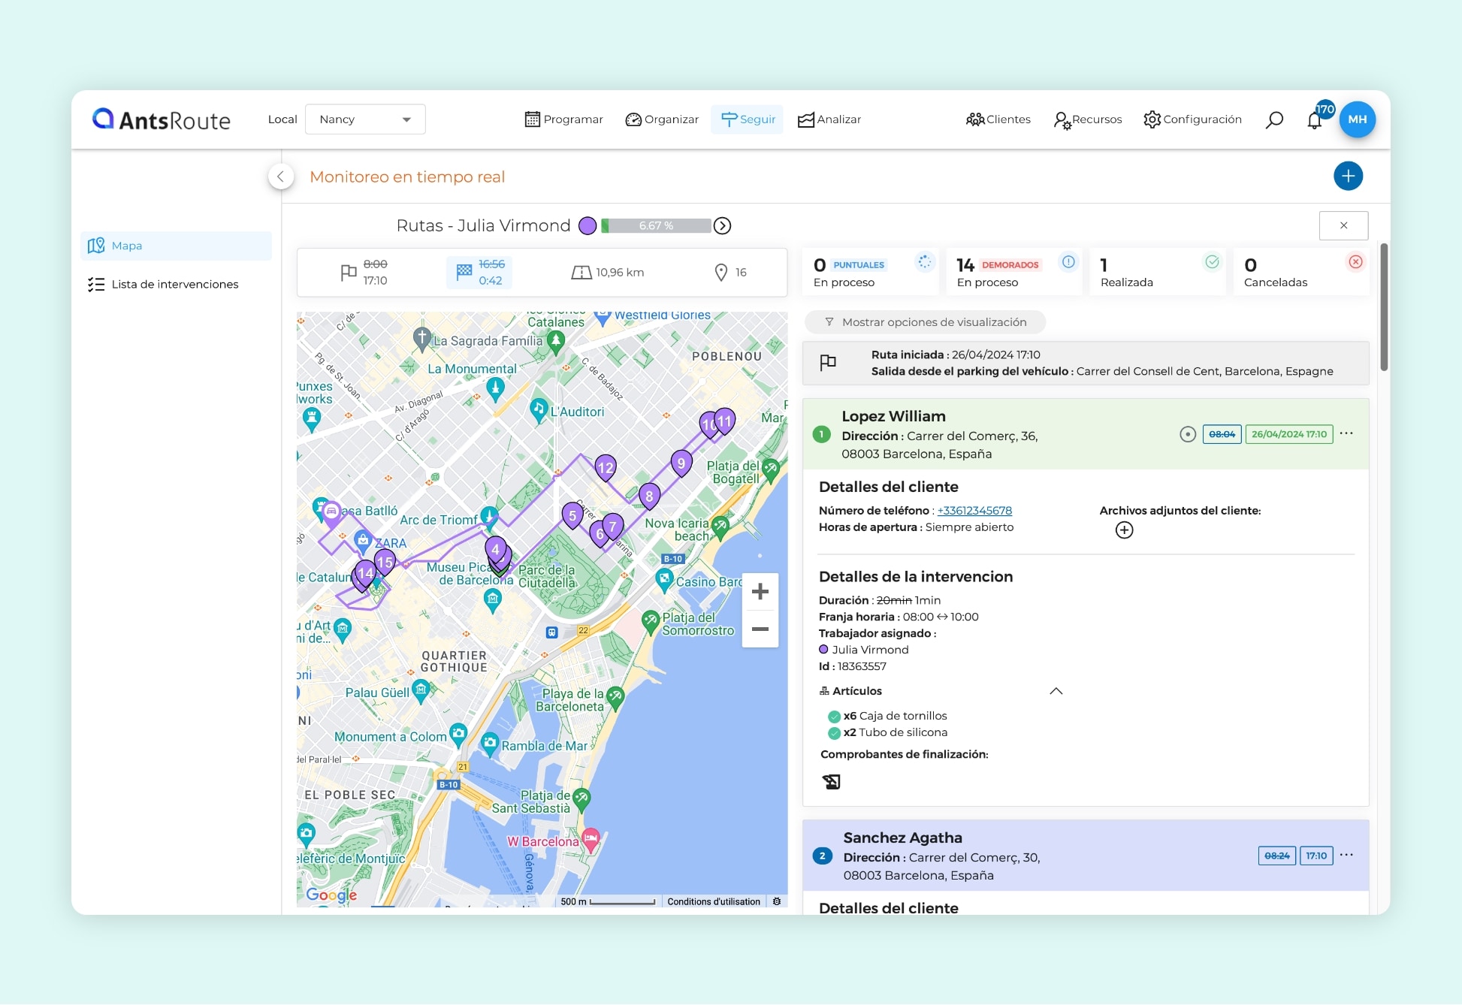Switch to Lista de intervenciones
Image resolution: width=1462 pixels, height=1005 pixels.
97,284
